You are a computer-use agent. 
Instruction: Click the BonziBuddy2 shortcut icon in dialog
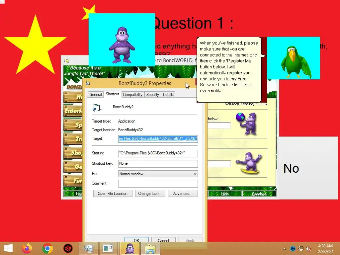[97, 107]
